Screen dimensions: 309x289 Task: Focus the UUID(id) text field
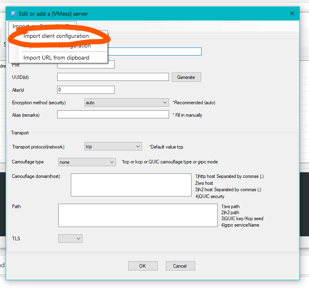[x=113, y=77]
